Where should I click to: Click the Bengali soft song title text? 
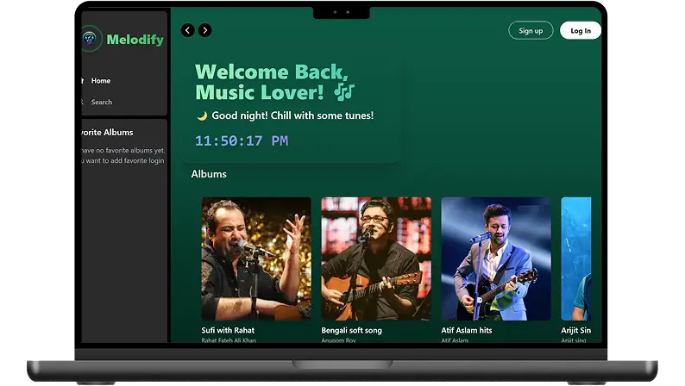click(351, 330)
